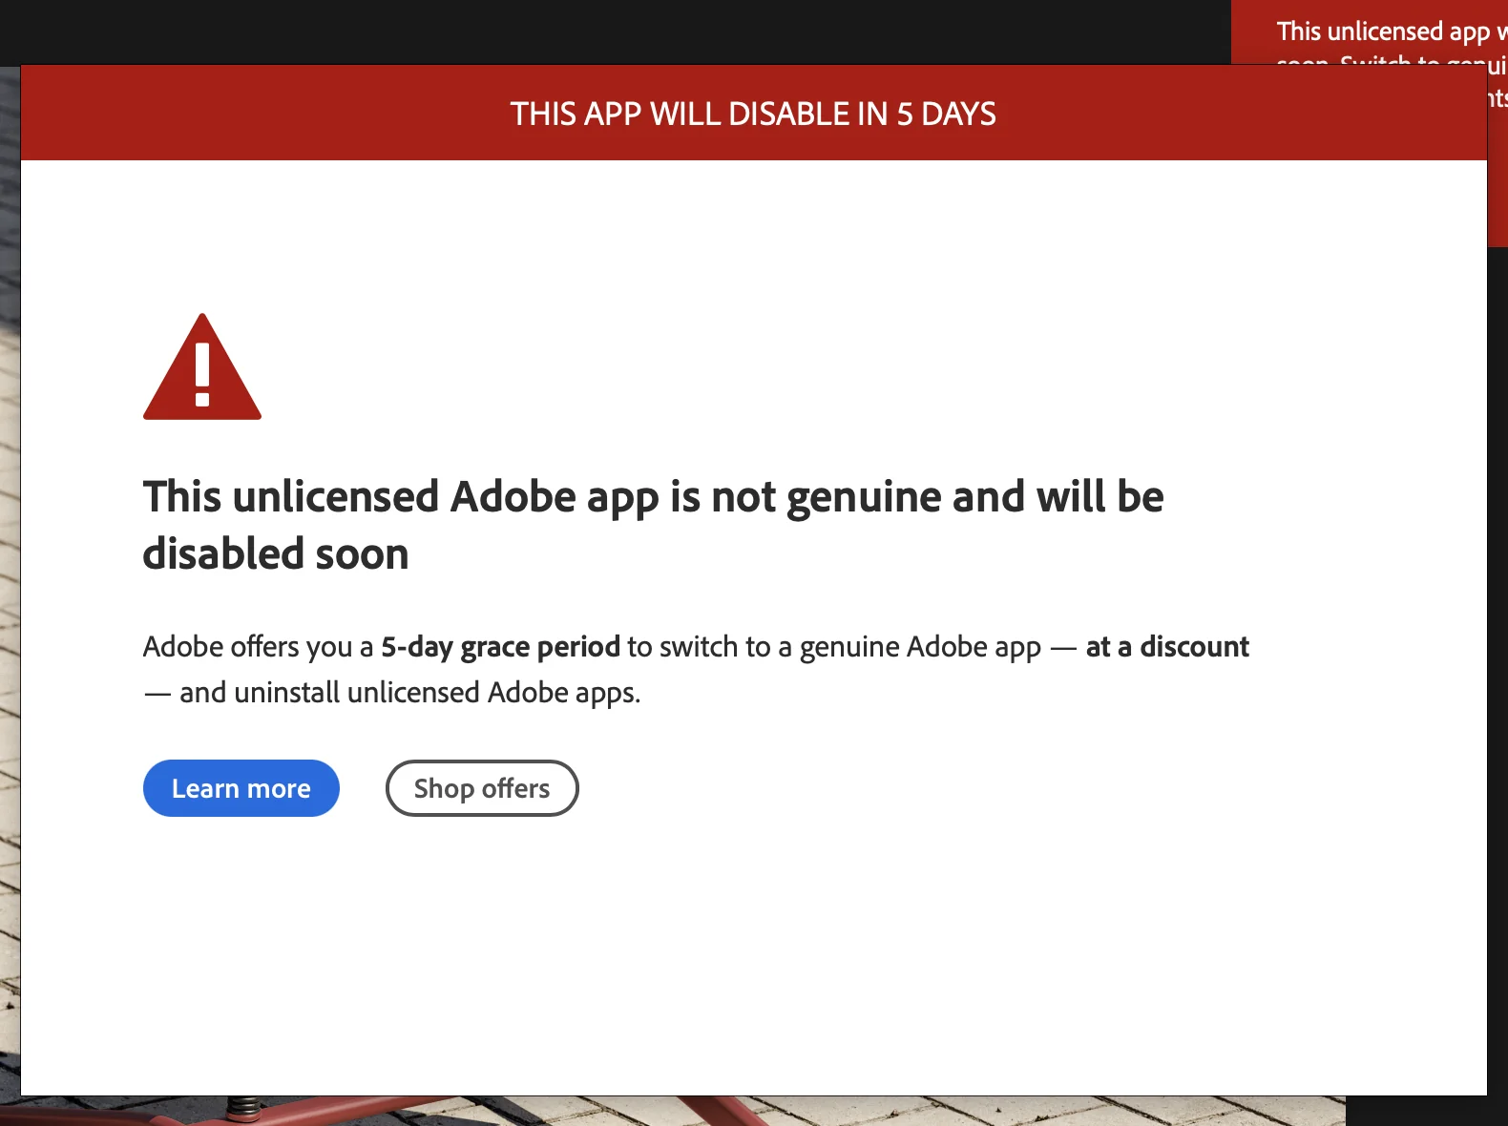Click the red 'This app will disable' banner
The width and height of the screenshot is (1508, 1126).
coord(753,114)
